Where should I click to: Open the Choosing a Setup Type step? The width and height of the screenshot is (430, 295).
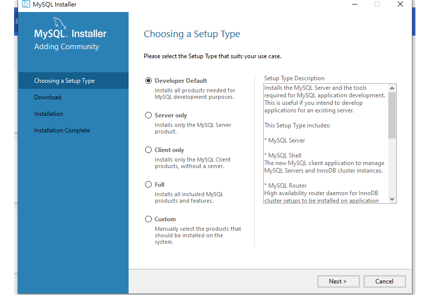point(73,81)
